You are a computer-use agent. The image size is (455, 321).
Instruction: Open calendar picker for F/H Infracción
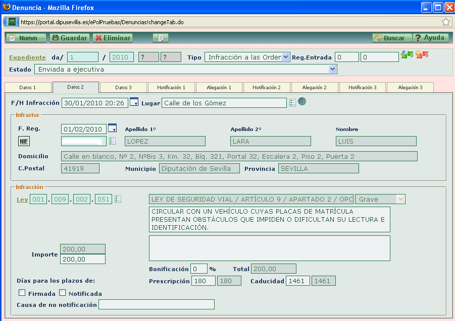point(134,102)
